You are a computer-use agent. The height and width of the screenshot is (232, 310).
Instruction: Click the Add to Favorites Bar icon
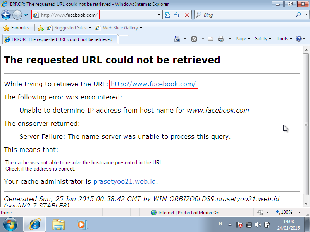tap(41, 28)
